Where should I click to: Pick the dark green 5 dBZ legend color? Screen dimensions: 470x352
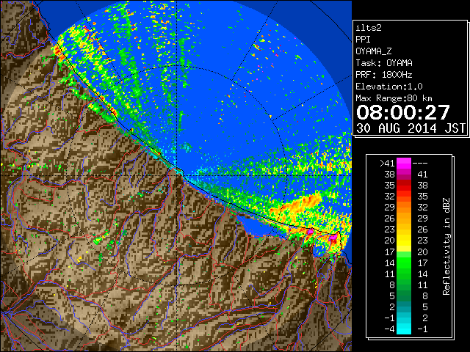click(404, 296)
